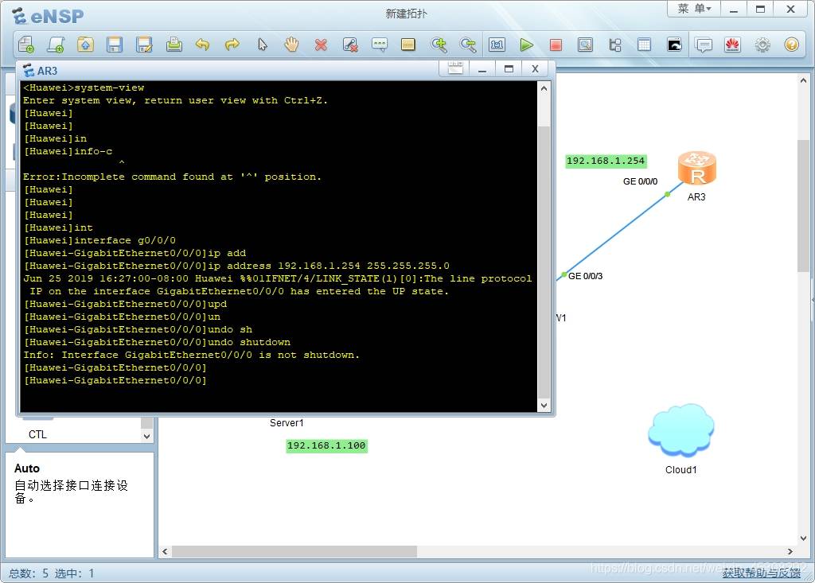Click the Cloud1 device on the canvas
815x583 pixels.
(x=681, y=431)
